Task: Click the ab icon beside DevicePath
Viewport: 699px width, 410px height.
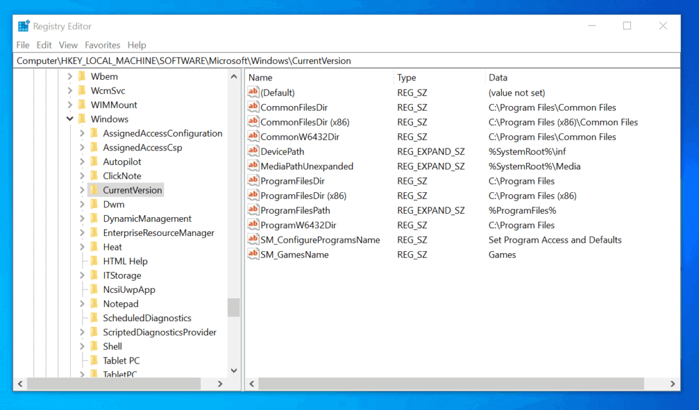Action: (x=253, y=151)
